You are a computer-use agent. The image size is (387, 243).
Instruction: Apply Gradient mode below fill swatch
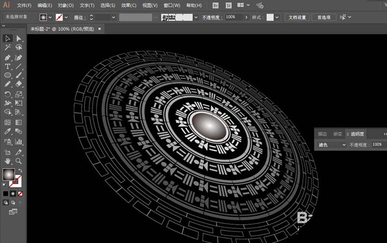click(13, 194)
